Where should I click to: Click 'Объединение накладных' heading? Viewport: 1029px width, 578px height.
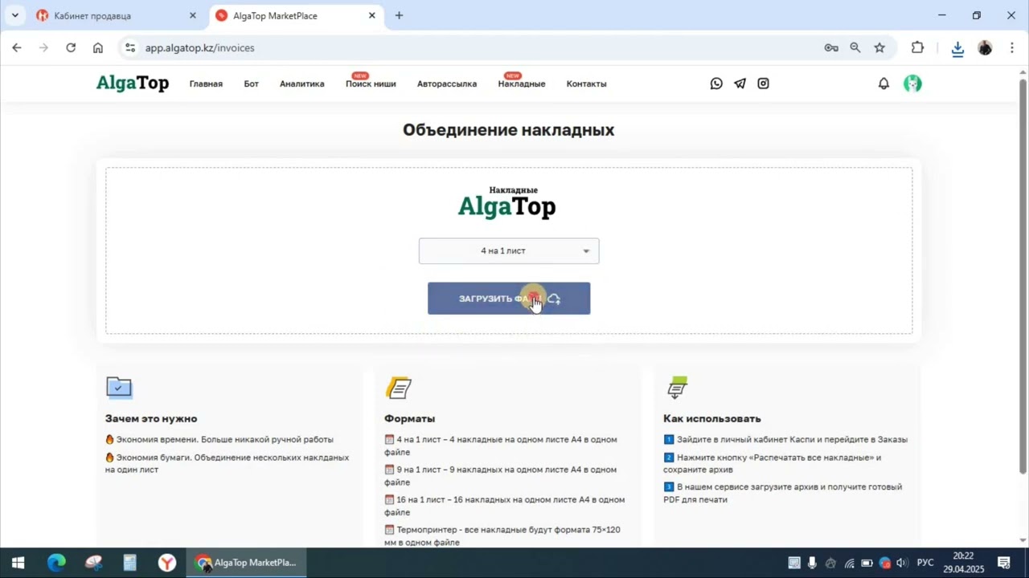pos(509,130)
